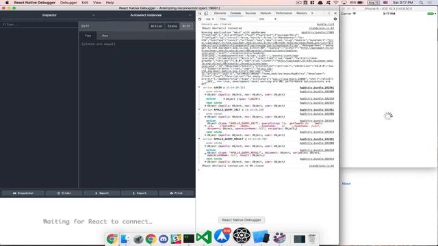Open the Trash in the Dock
Viewport: 438px width, 246px height.
312,238
